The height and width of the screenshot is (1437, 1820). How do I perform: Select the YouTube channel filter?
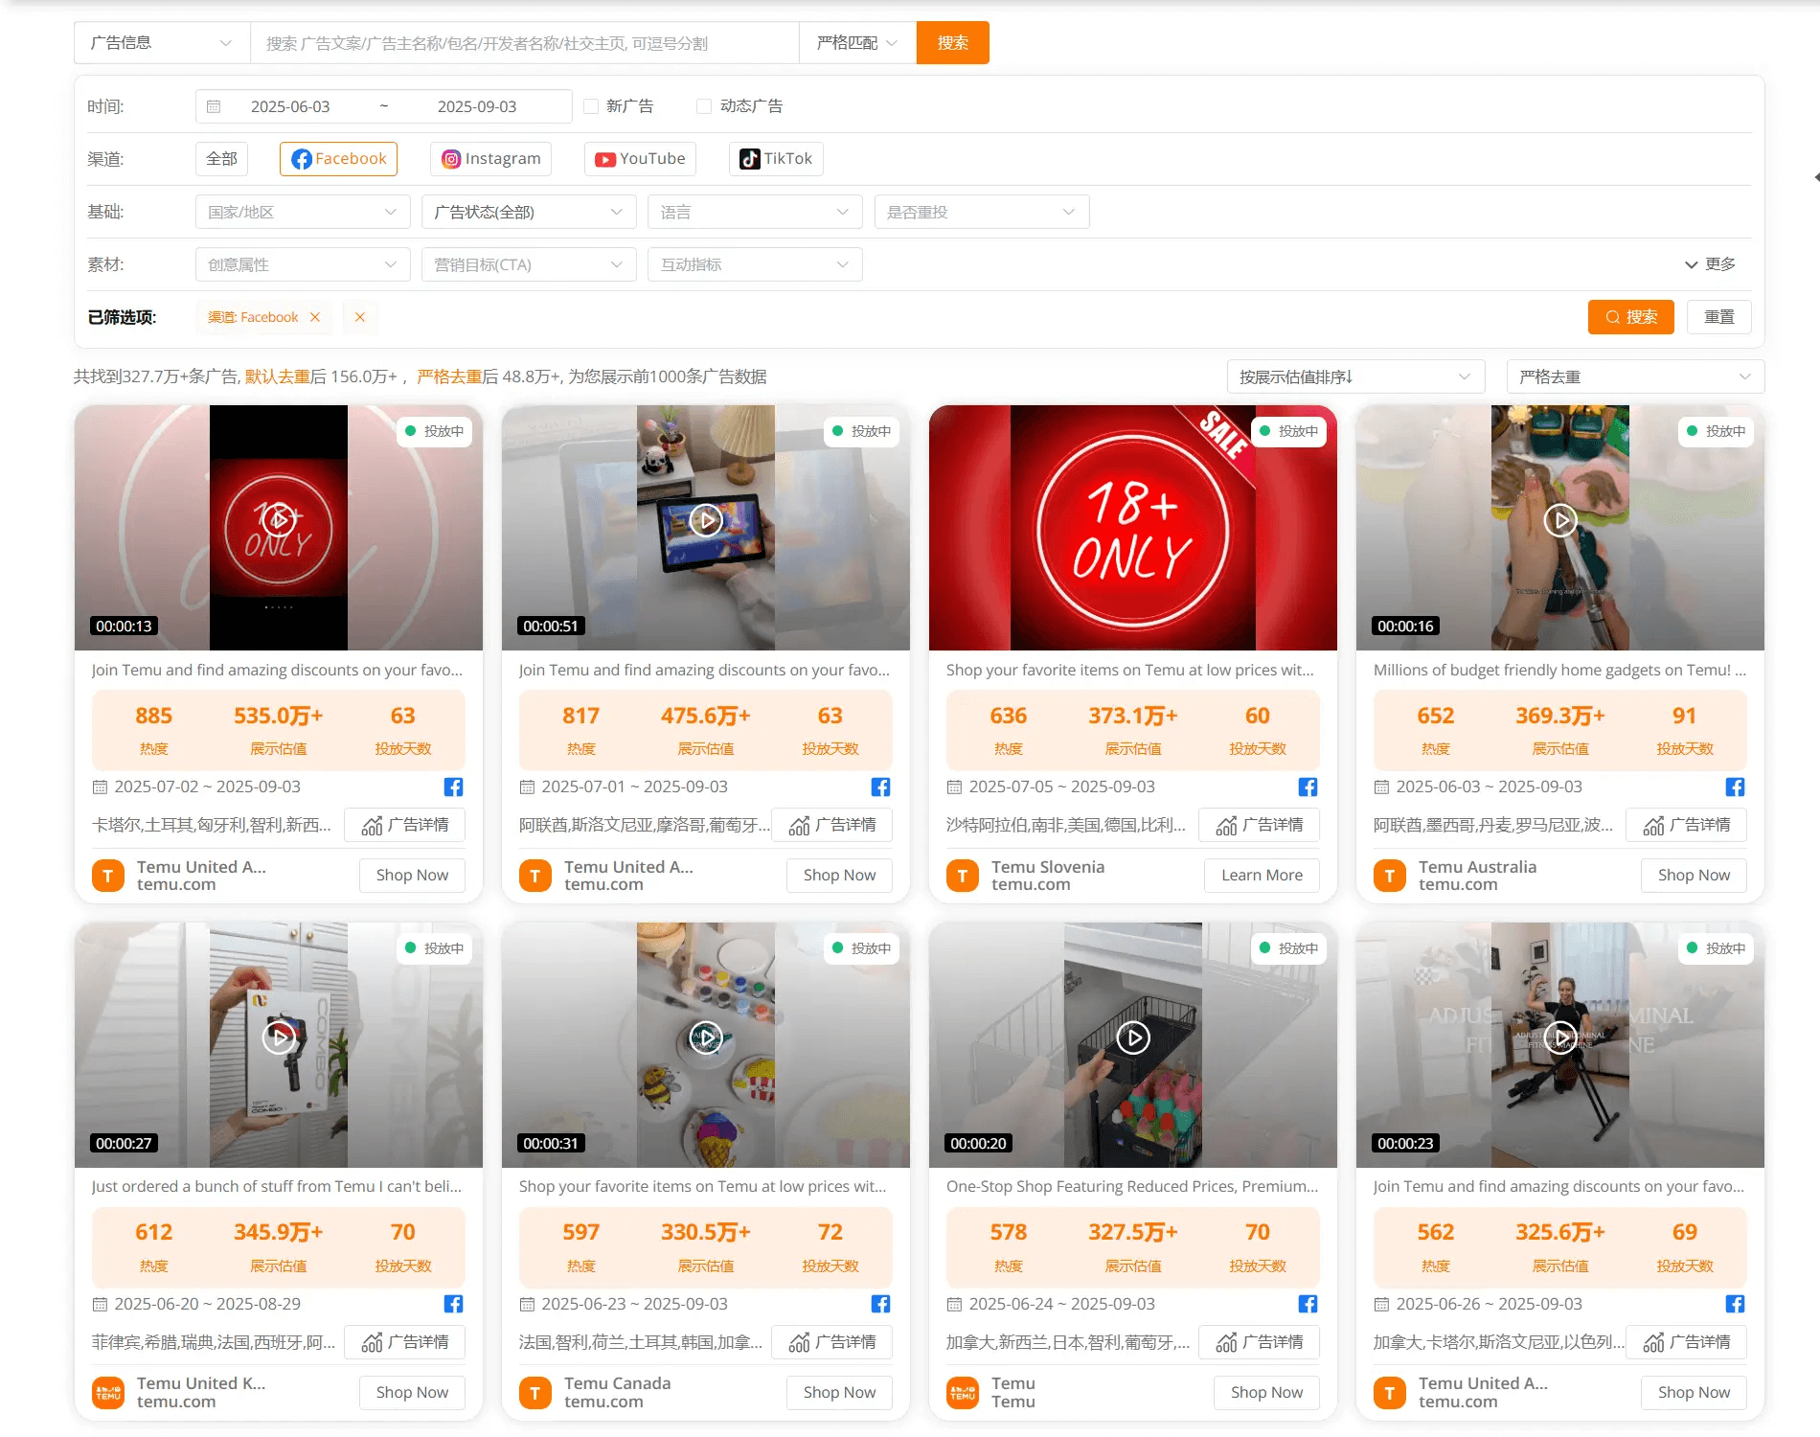[x=640, y=159]
